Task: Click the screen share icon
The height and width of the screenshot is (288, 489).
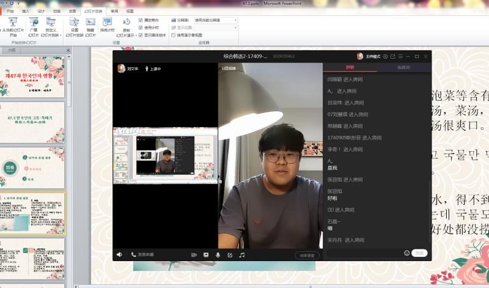Action: (x=206, y=254)
